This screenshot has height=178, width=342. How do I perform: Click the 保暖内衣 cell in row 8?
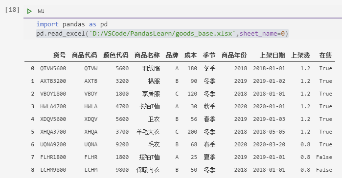point(148,170)
